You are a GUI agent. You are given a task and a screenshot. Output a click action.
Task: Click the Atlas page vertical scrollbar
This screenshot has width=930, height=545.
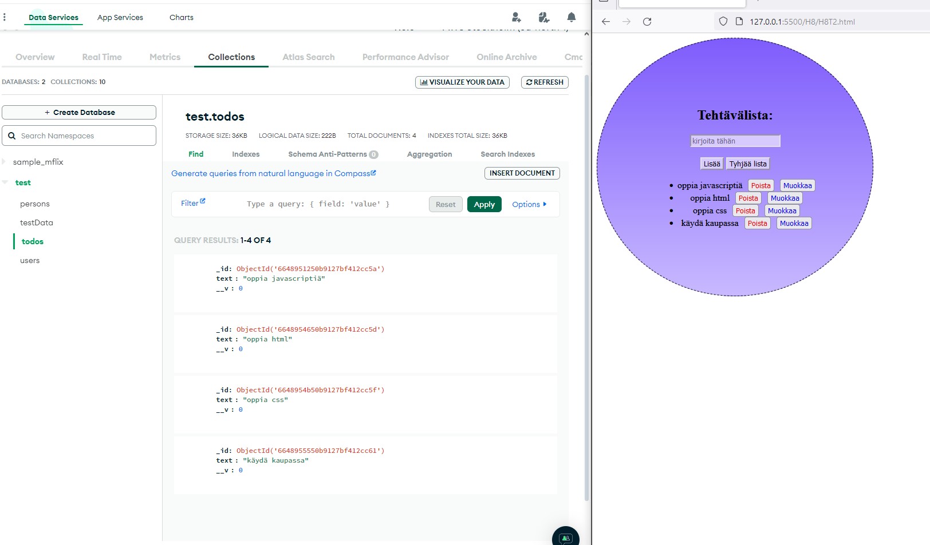pos(586,286)
